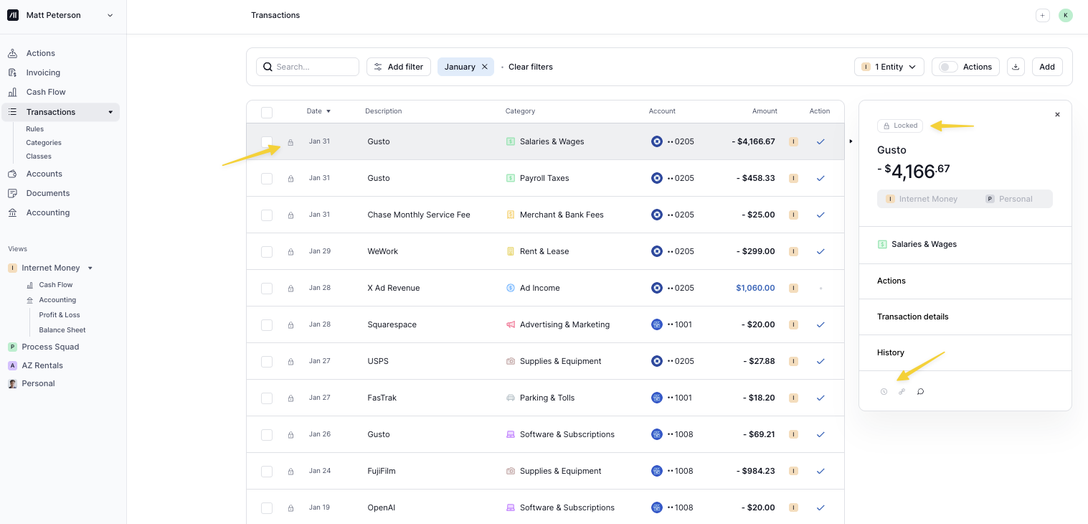Open the comment bubble icon in detail panel
This screenshot has width=1088, height=524.
(x=920, y=392)
